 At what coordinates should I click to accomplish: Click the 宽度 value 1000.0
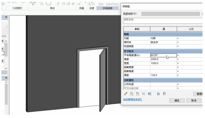click(164, 63)
